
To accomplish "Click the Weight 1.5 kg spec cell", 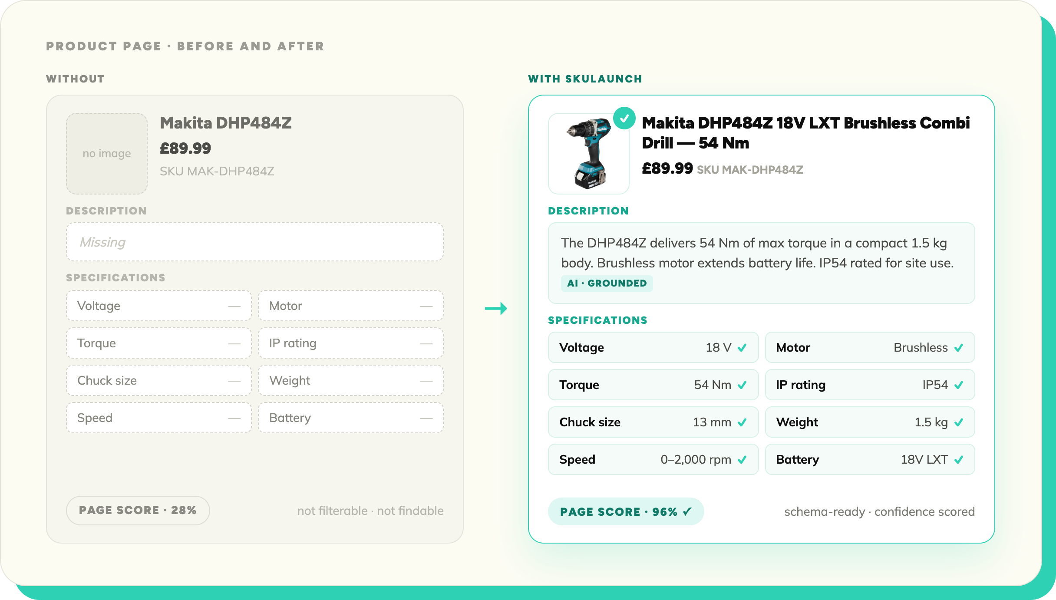I will pos(870,422).
